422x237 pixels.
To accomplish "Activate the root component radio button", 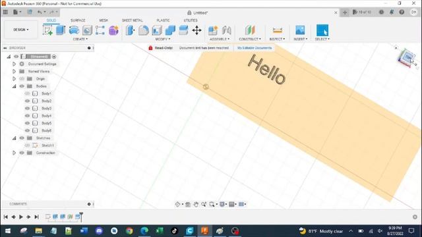I will point(54,57).
